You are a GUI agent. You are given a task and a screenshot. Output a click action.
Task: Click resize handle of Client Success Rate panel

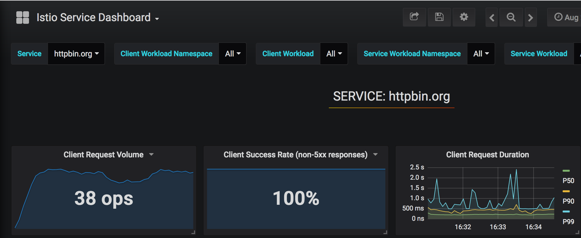pos(385,232)
